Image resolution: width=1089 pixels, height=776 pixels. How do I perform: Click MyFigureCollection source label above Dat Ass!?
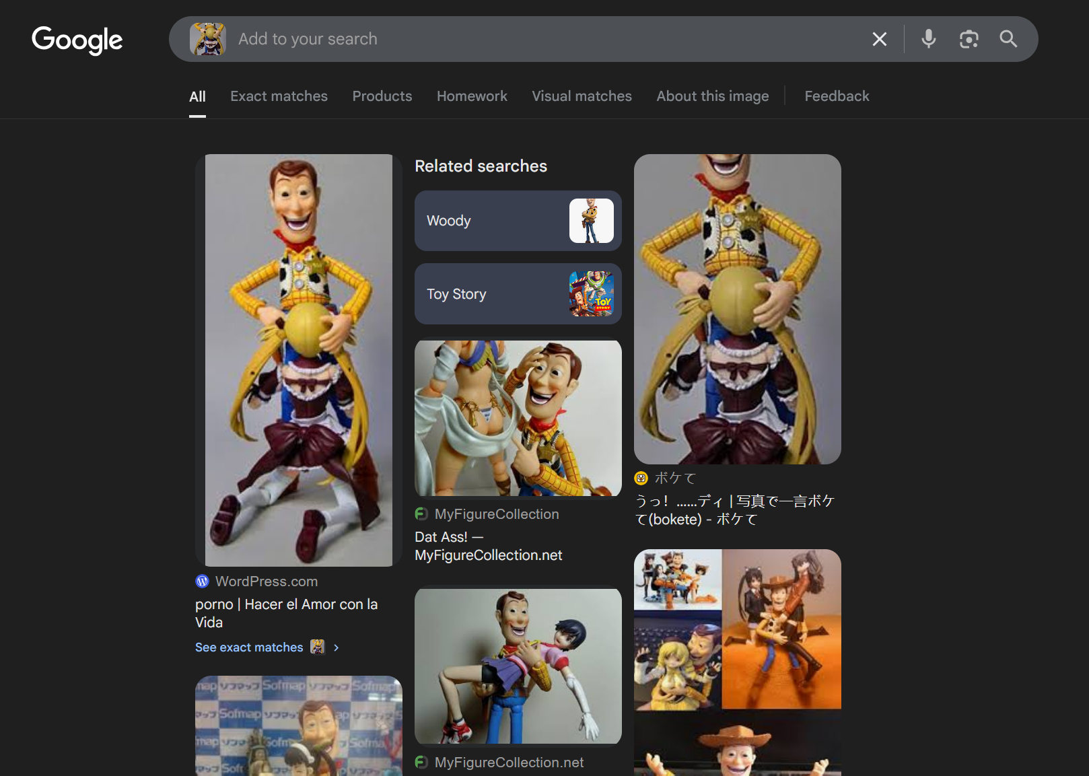[497, 514]
